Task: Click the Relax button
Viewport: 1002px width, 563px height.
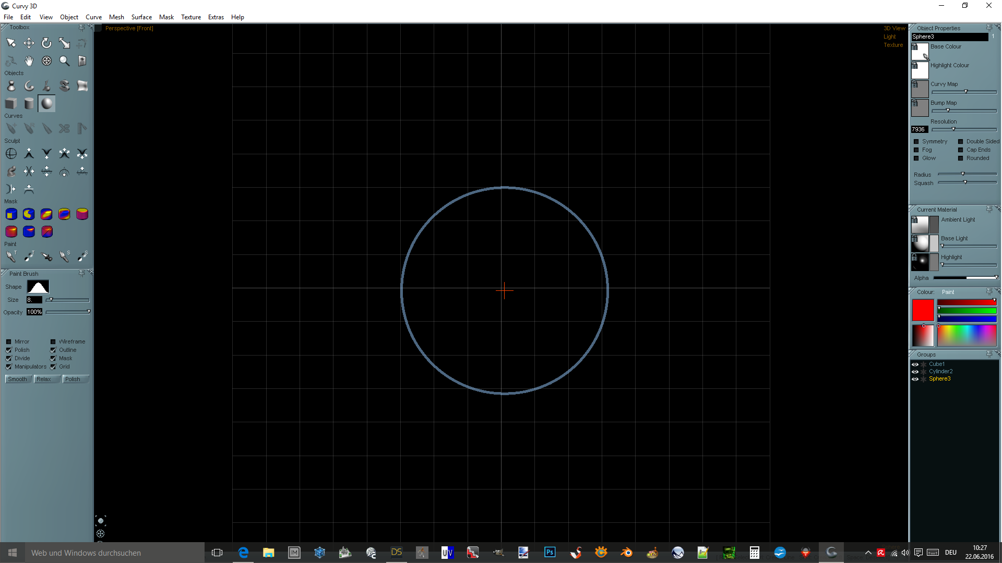Action: [47, 380]
